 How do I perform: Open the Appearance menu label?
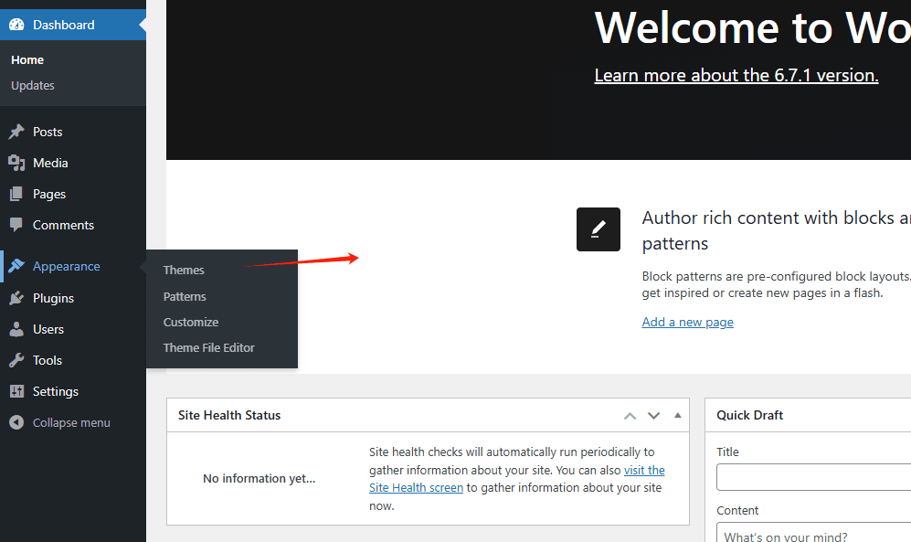tap(66, 266)
